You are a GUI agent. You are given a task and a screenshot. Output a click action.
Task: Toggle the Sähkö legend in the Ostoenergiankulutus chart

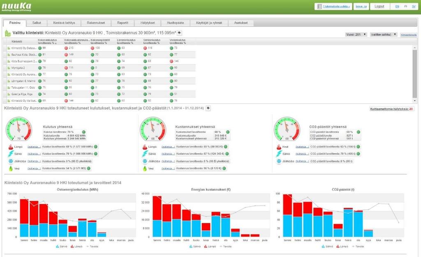[62, 247]
